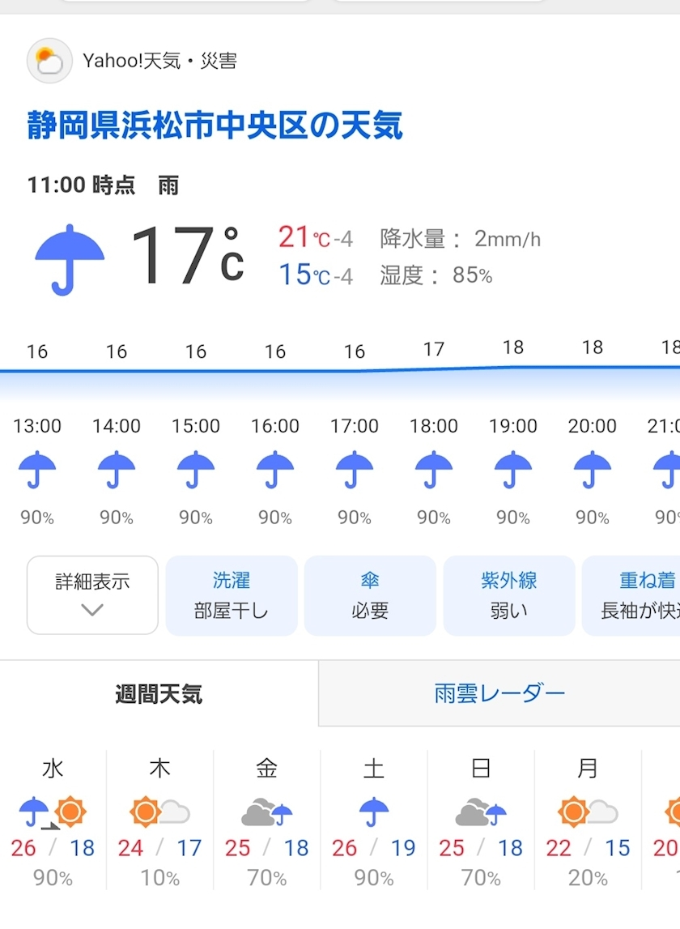Screen dimensions: 680x929
Task: Select the 週間天気 tab
Action: (159, 693)
